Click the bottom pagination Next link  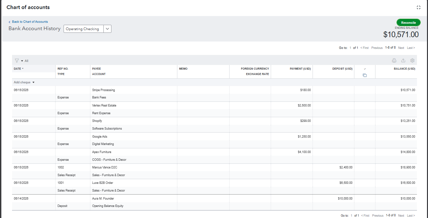(401, 216)
